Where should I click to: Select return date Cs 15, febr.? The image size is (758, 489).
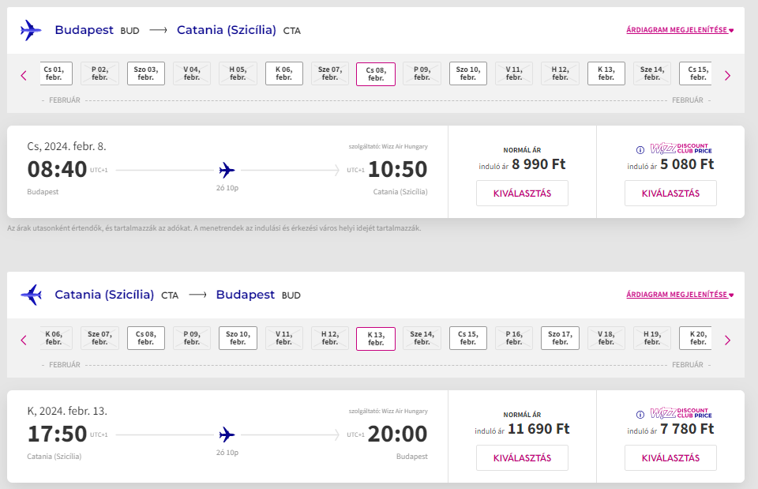(468, 338)
